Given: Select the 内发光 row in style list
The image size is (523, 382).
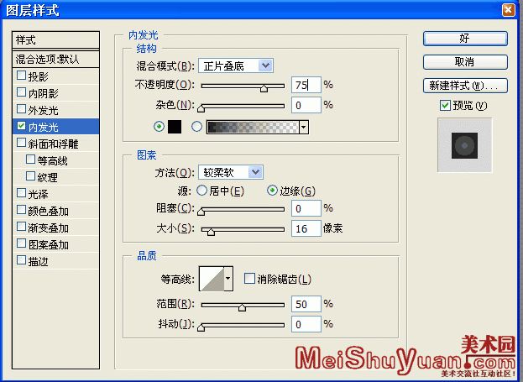Looking at the screenshot, I should (55, 127).
